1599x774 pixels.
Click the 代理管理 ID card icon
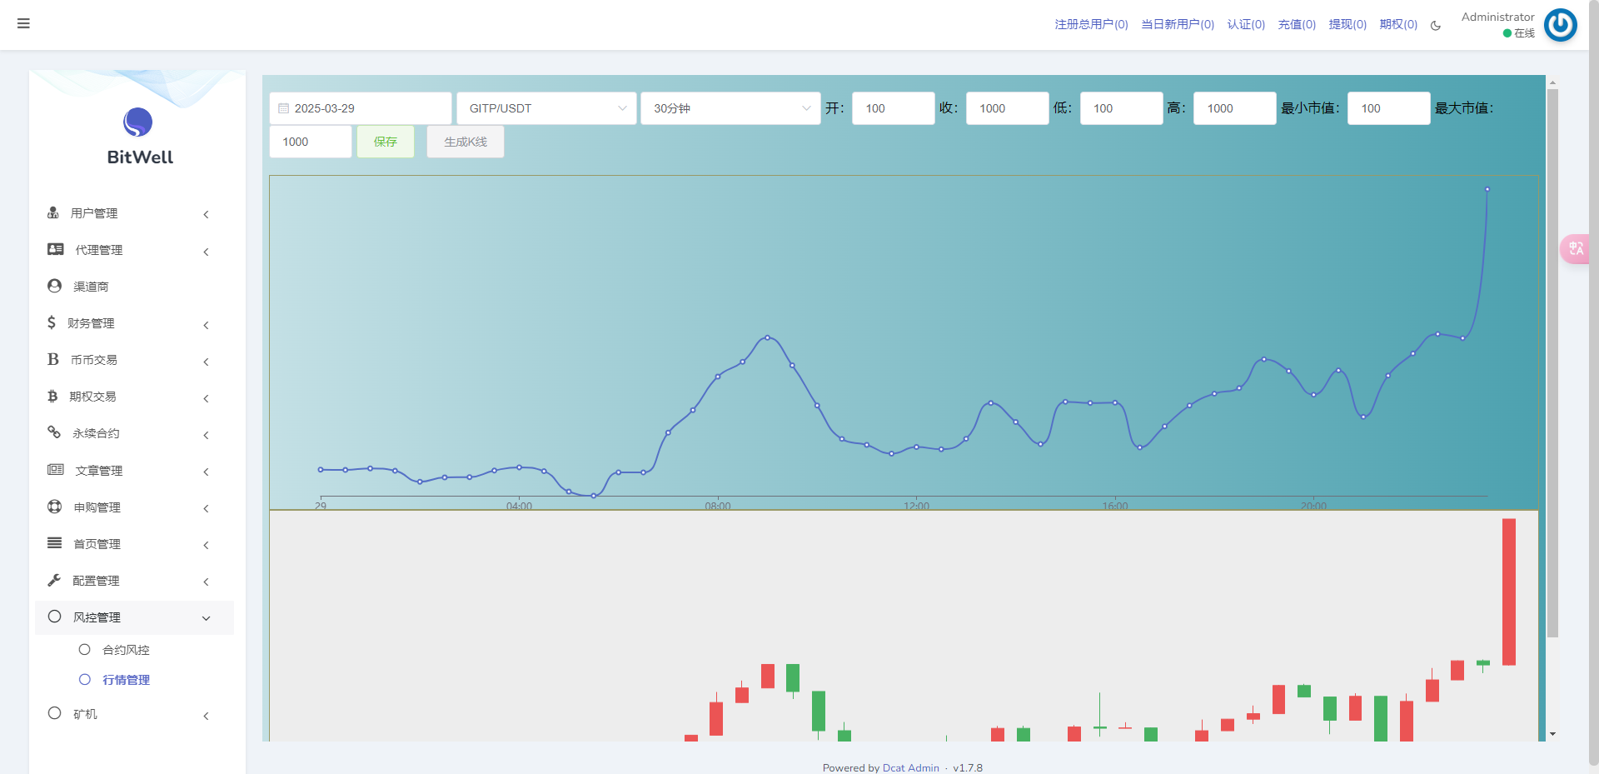coord(56,249)
